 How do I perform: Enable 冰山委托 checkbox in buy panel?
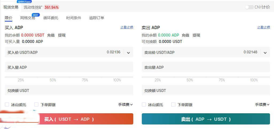pyautogui.click(x=7, y=105)
